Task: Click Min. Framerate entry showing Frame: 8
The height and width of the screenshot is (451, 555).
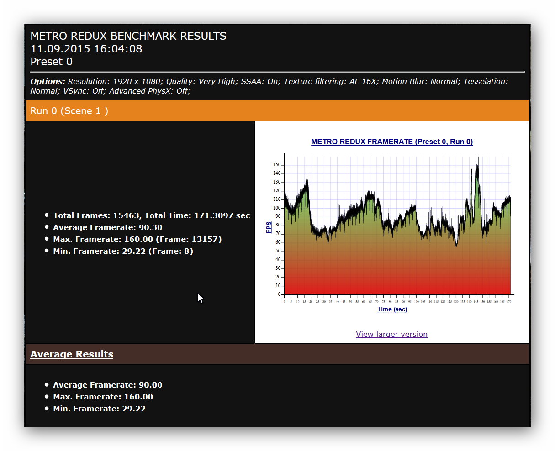Action: point(123,251)
